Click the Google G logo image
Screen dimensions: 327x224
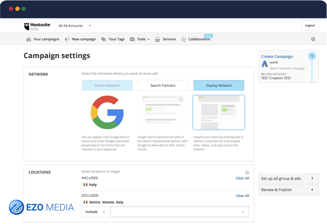[107, 112]
